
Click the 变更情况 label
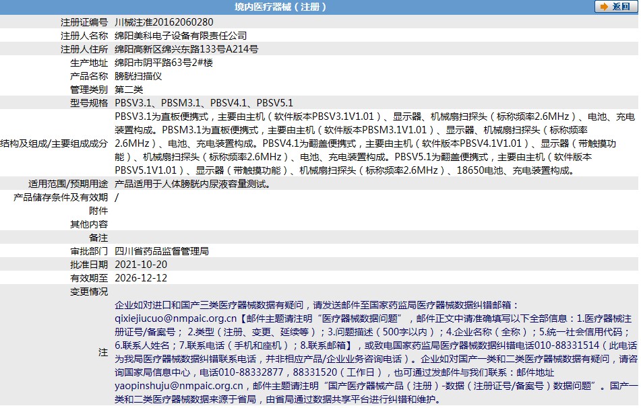(x=89, y=292)
